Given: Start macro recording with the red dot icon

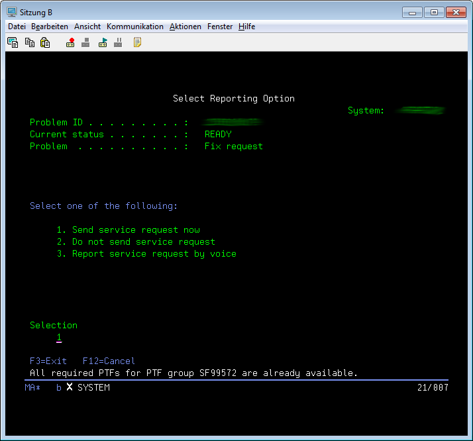Looking at the screenshot, I should (x=70, y=42).
